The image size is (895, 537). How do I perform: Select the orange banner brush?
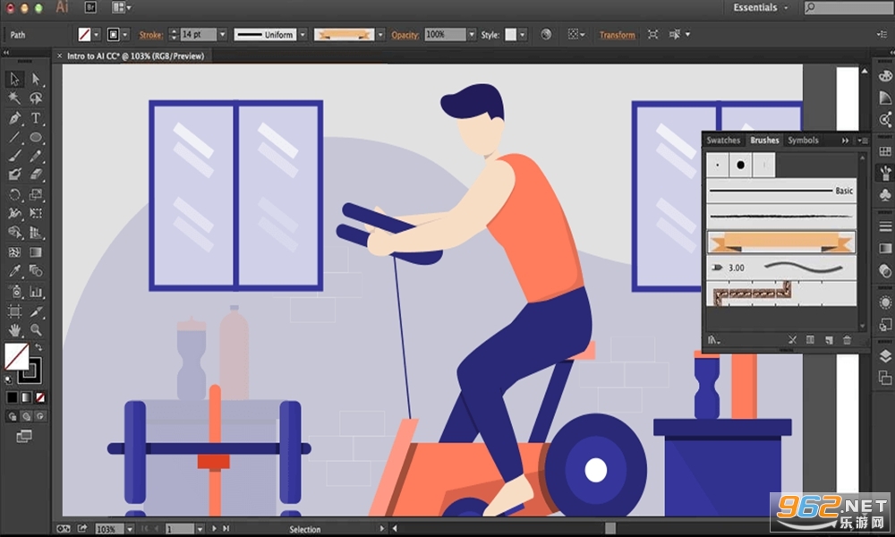click(x=781, y=243)
